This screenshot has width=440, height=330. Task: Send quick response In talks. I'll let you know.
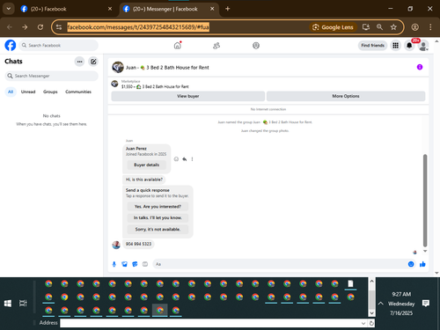pos(158,217)
